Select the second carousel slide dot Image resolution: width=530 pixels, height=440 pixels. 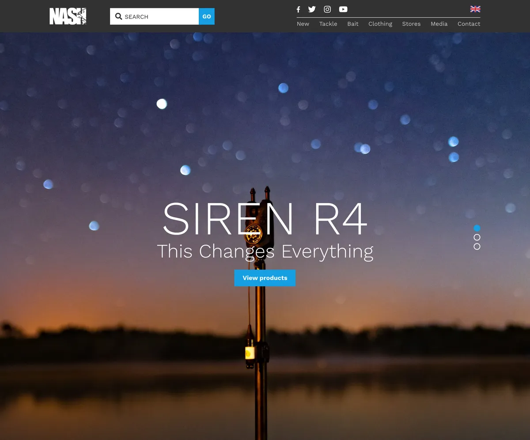pyautogui.click(x=477, y=237)
